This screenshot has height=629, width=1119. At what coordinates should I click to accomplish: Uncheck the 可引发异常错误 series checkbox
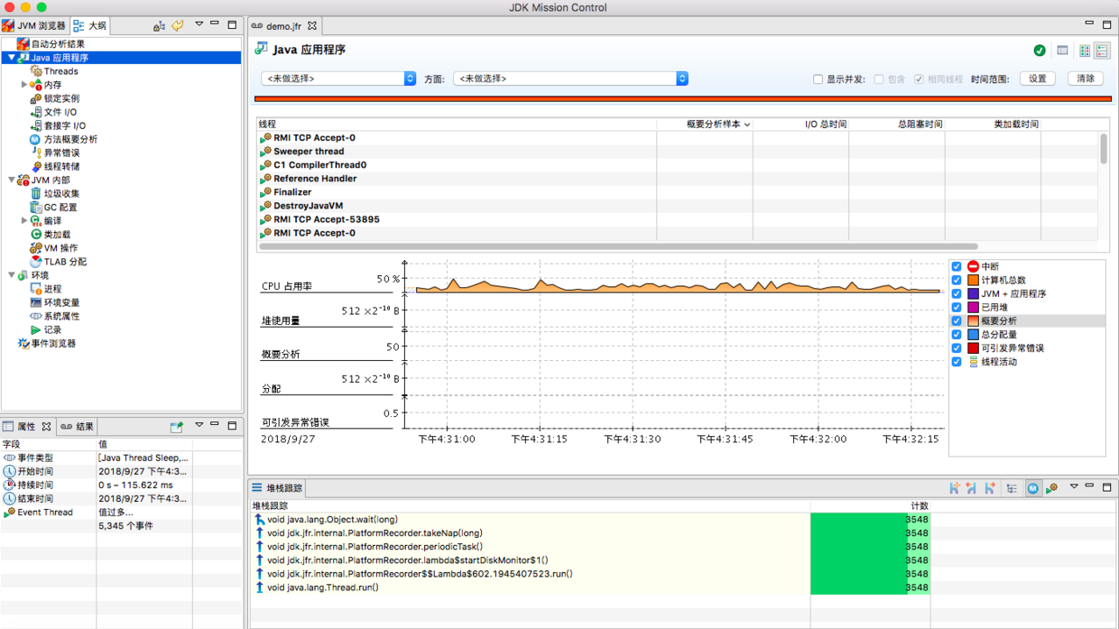(x=957, y=347)
